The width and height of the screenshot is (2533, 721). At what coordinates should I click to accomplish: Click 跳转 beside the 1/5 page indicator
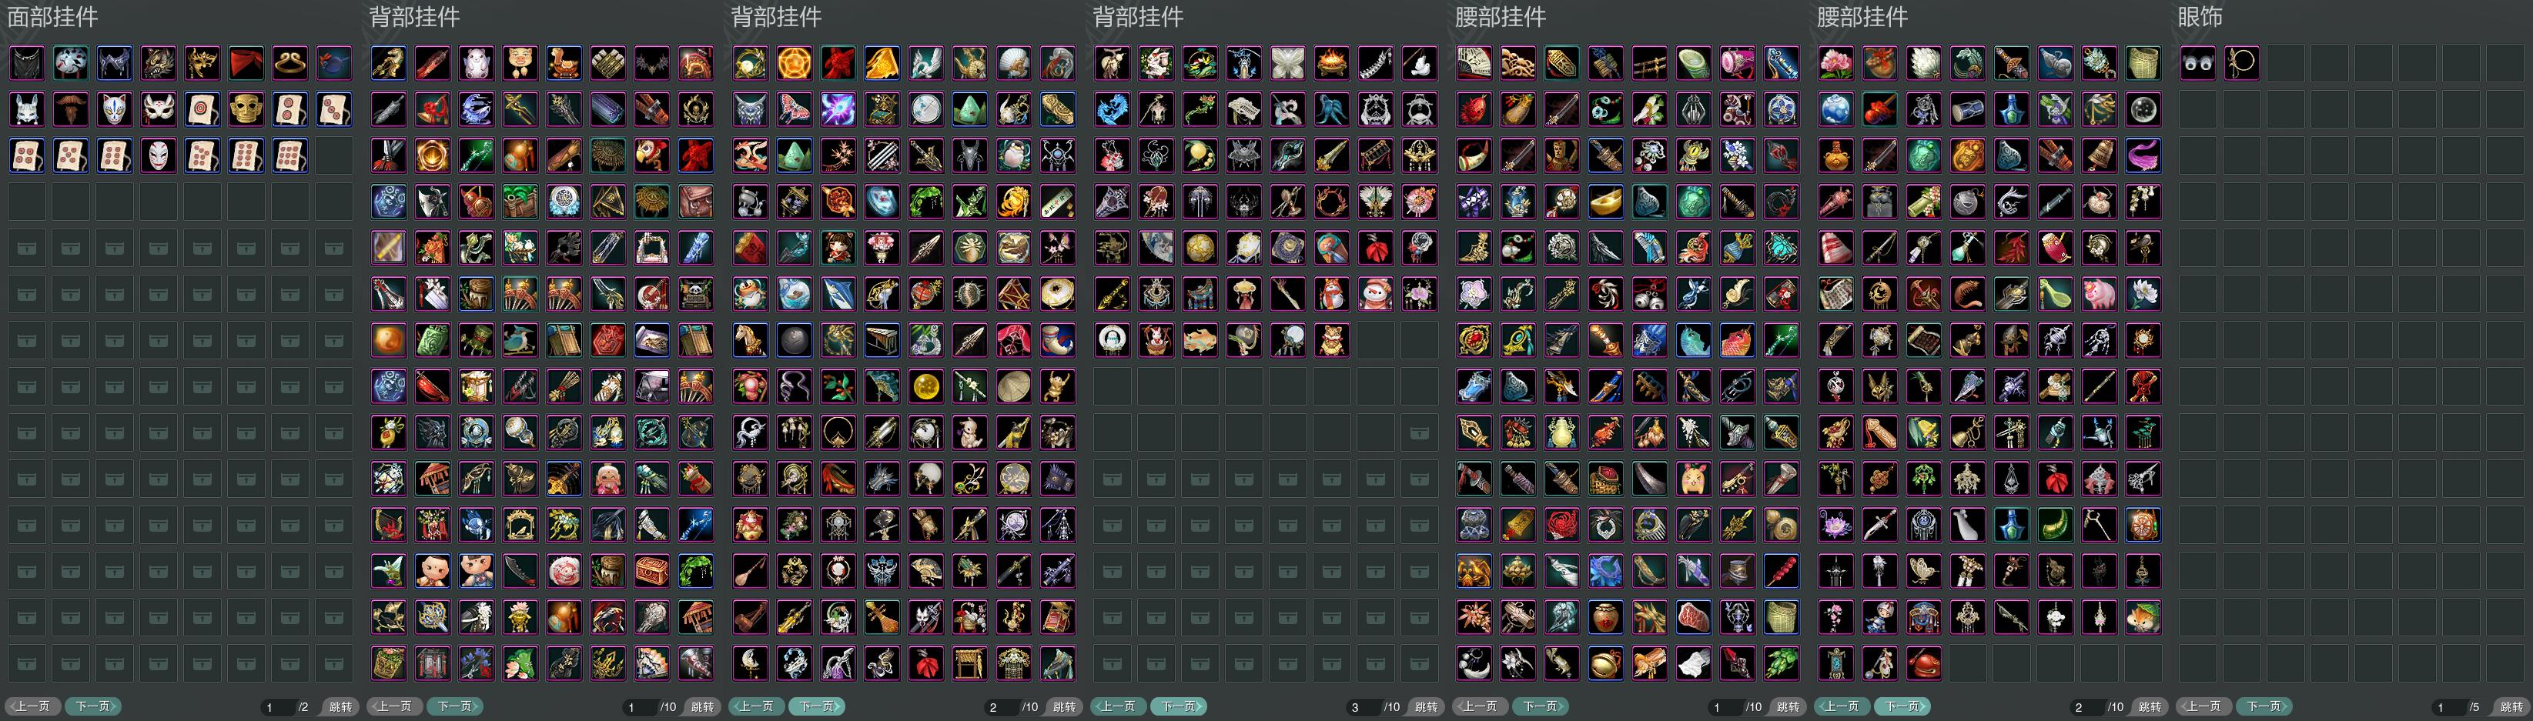[2511, 707]
